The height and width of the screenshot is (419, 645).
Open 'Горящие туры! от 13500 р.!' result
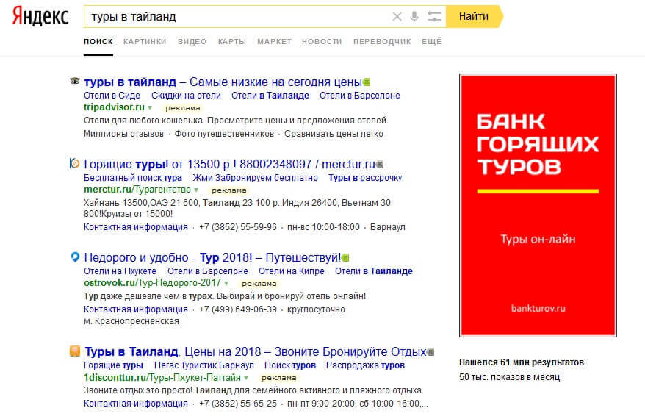click(229, 164)
